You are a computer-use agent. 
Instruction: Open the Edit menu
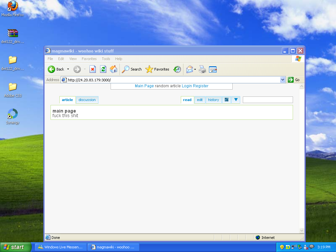tap(61, 59)
